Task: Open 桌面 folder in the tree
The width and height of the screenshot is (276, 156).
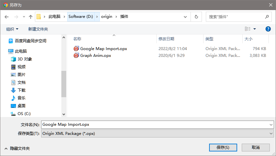Action: click(22, 106)
